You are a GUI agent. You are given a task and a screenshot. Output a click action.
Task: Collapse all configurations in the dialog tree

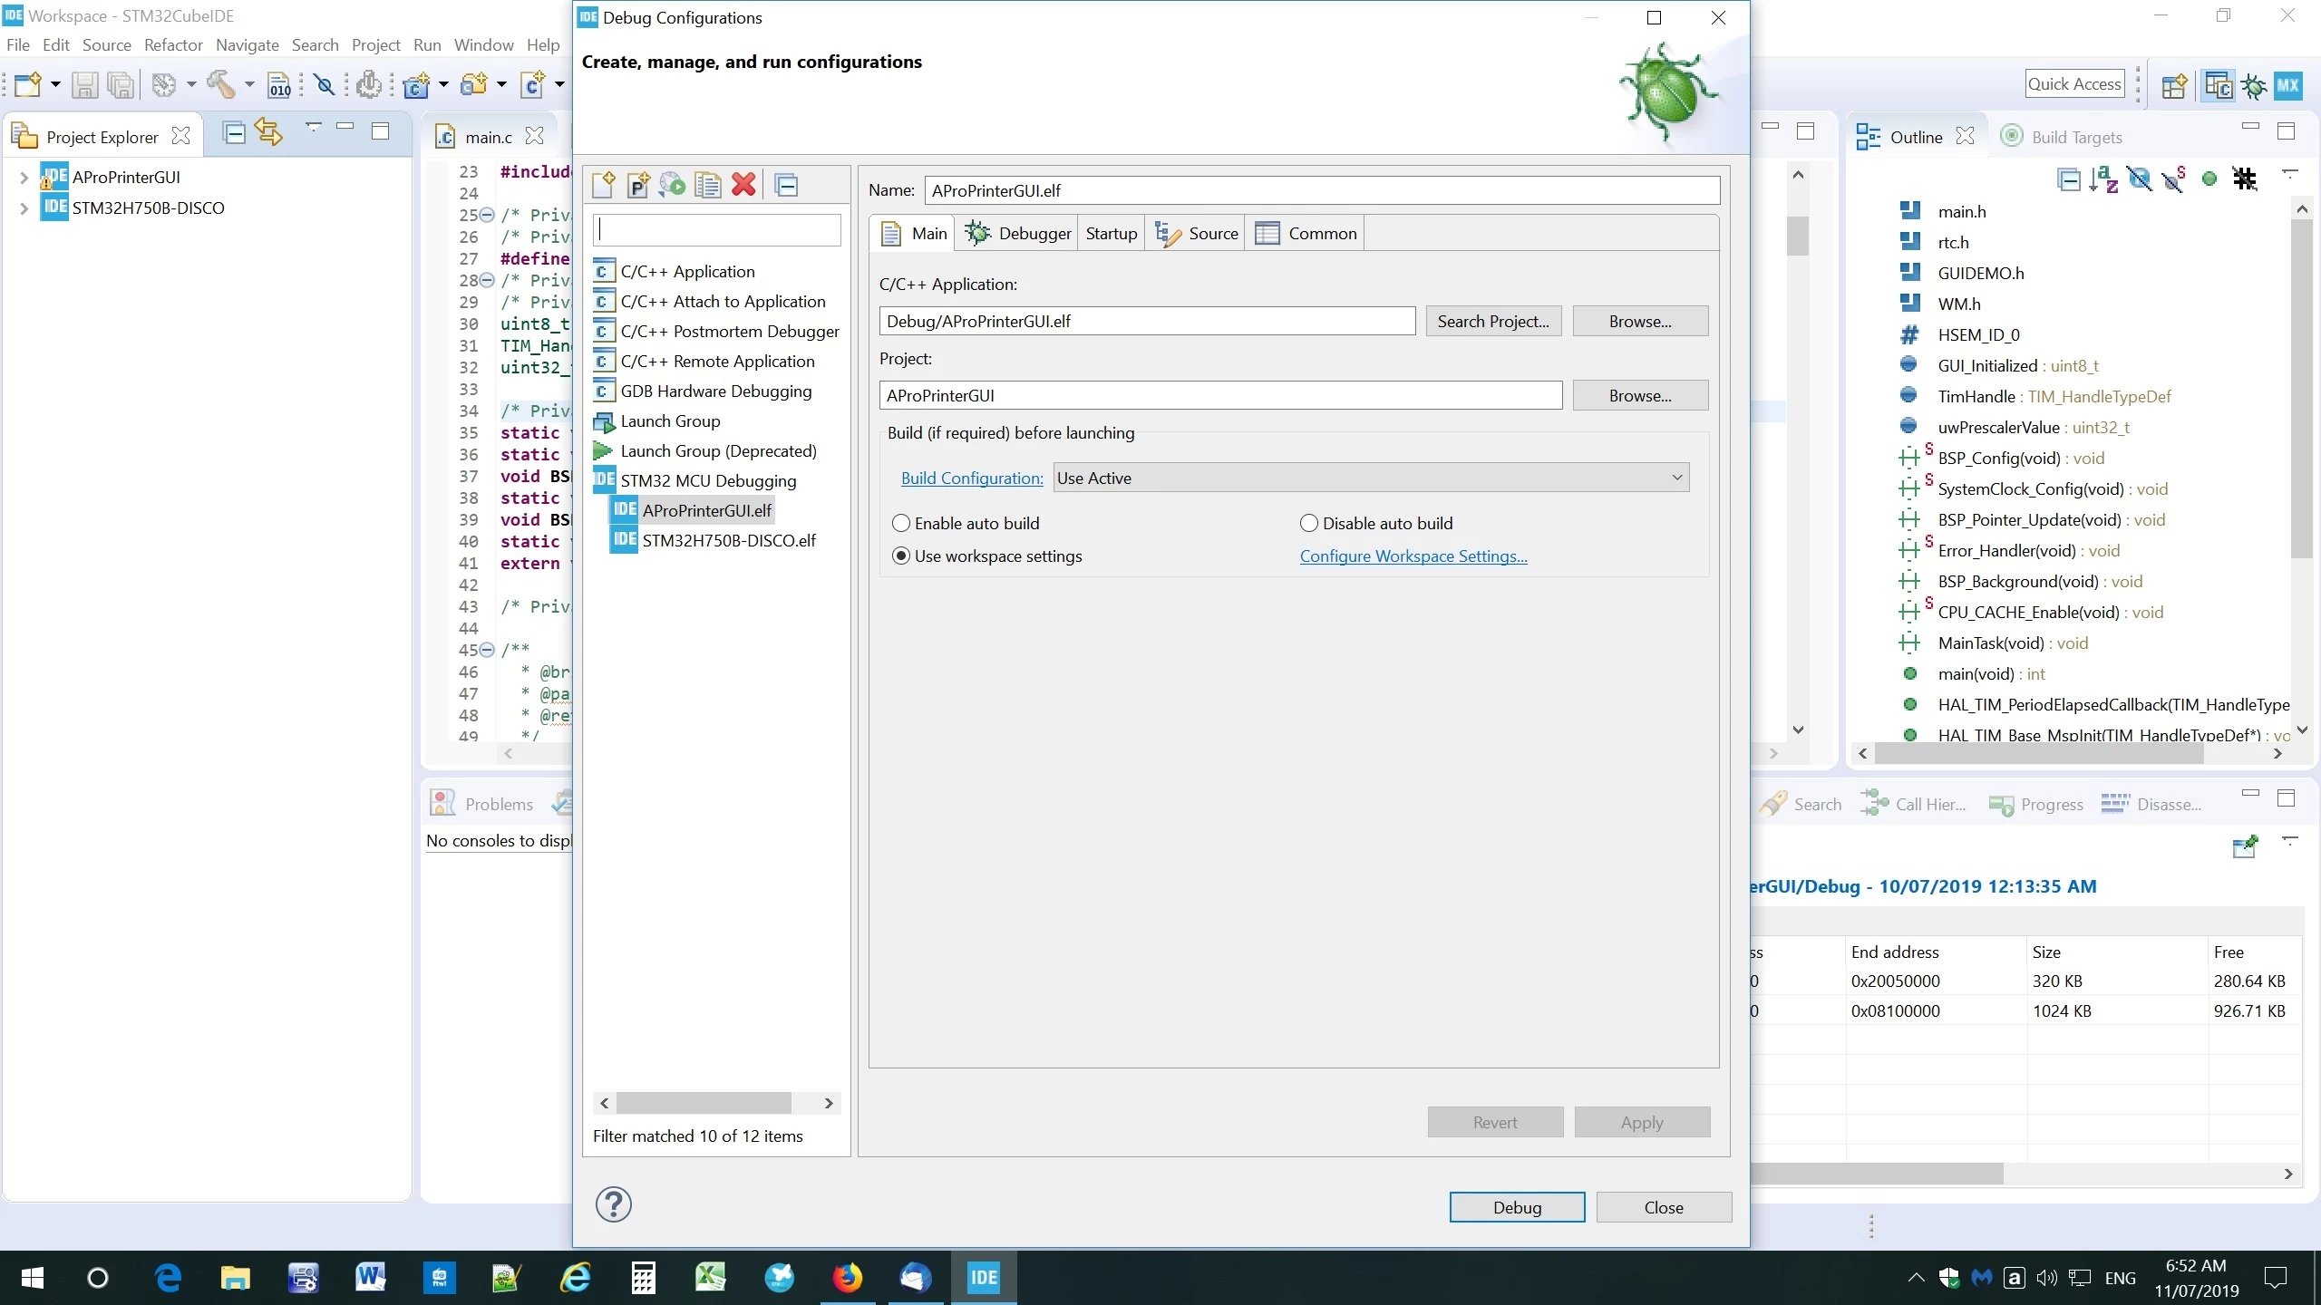[x=787, y=185]
